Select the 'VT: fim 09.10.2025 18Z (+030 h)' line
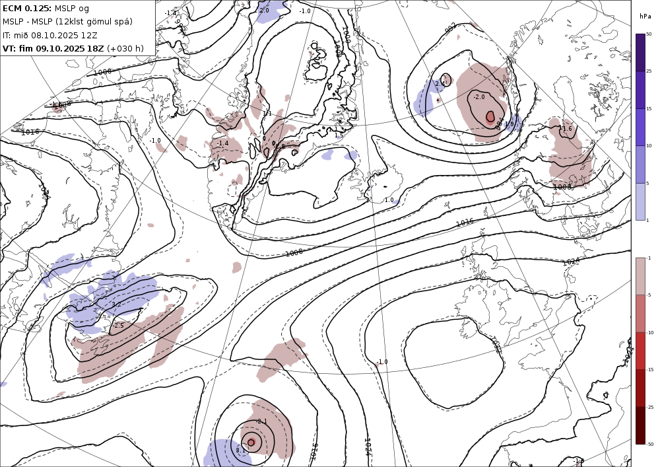 pyautogui.click(x=73, y=48)
